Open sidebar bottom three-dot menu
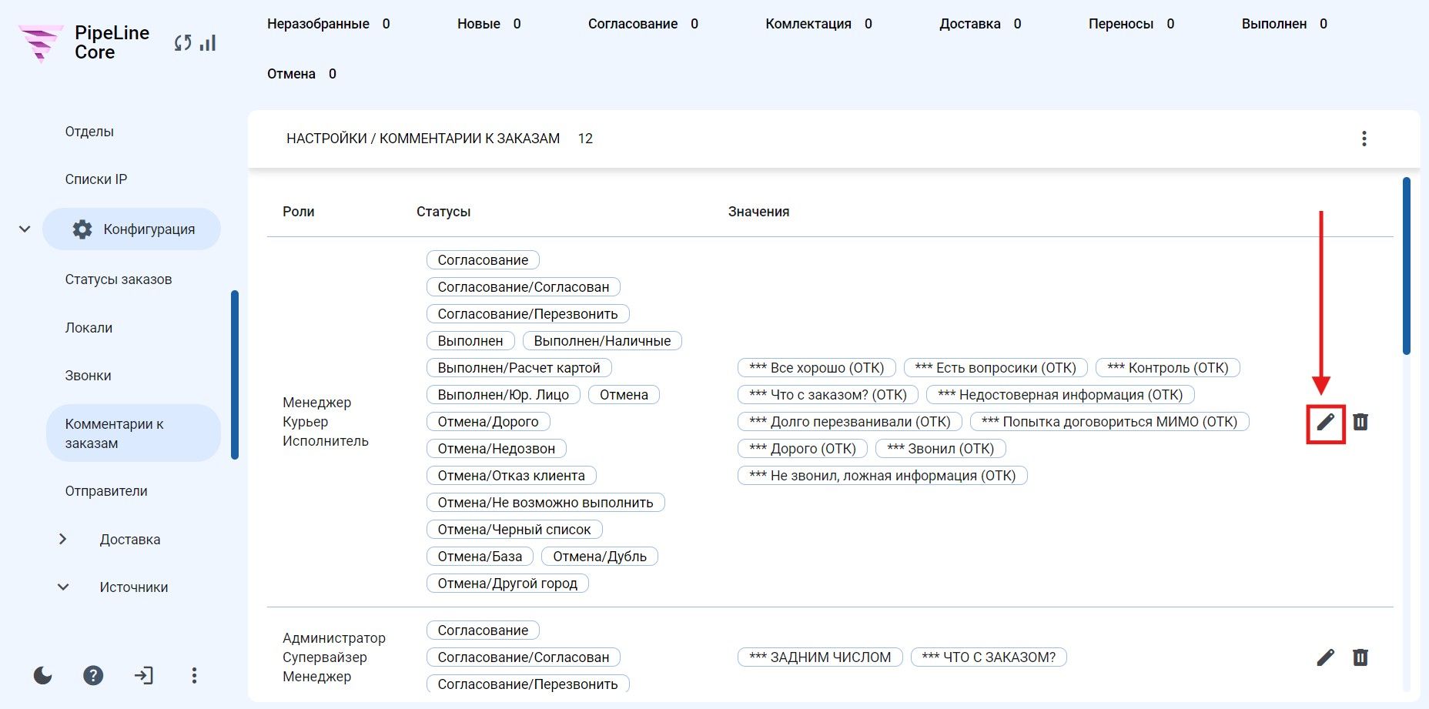 point(194,676)
